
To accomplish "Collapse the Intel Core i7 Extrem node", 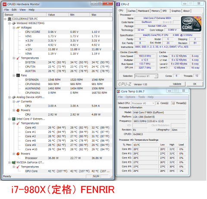I will pos(9,119).
